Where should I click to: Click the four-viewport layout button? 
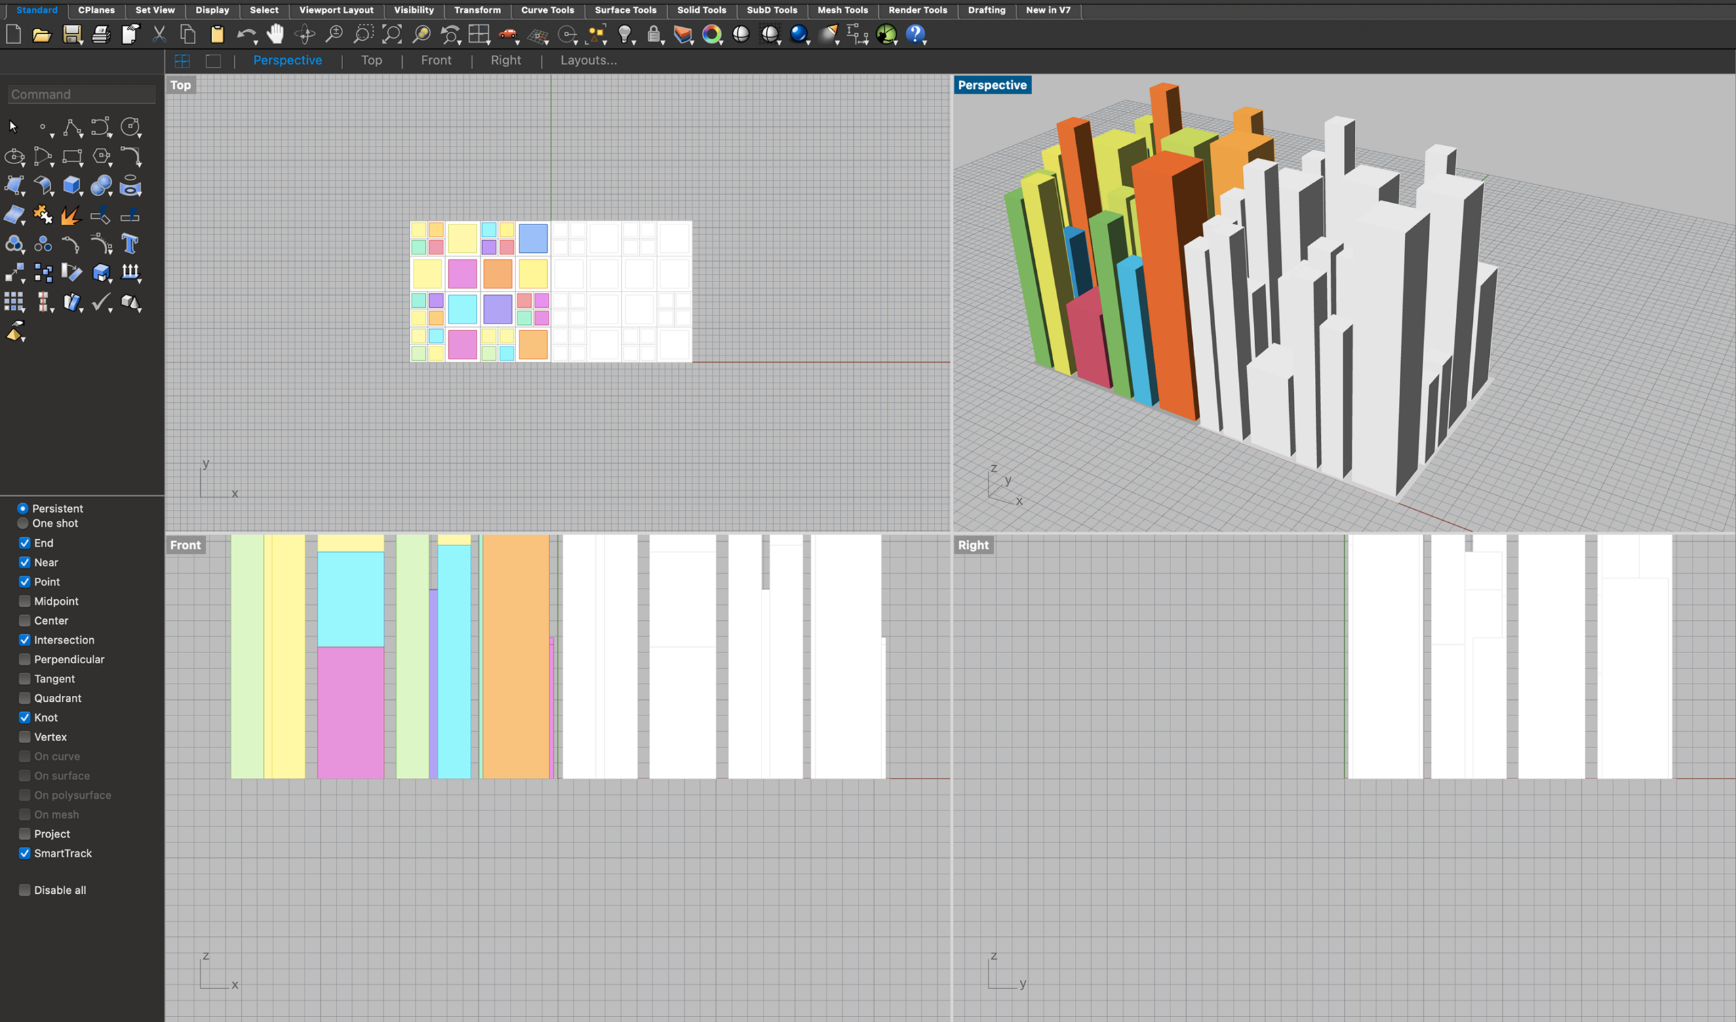click(x=182, y=60)
